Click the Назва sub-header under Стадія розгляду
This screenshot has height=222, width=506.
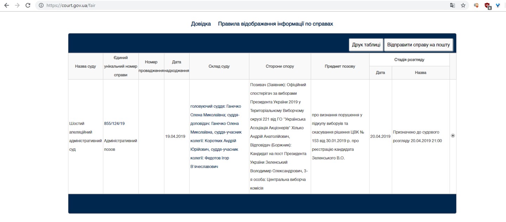point(421,73)
